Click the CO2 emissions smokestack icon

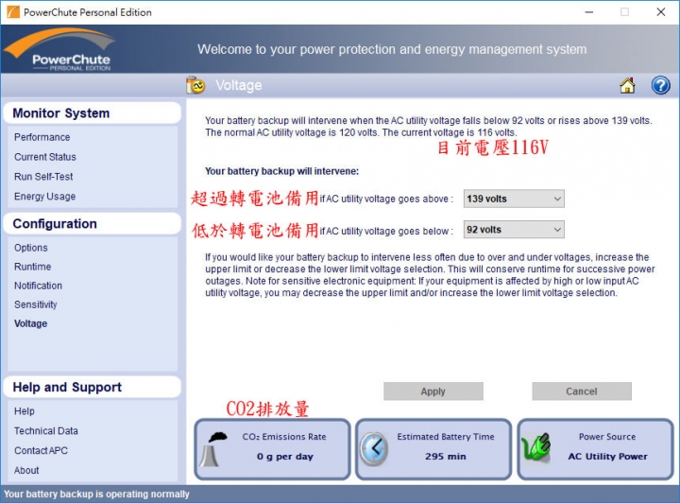pos(213,449)
